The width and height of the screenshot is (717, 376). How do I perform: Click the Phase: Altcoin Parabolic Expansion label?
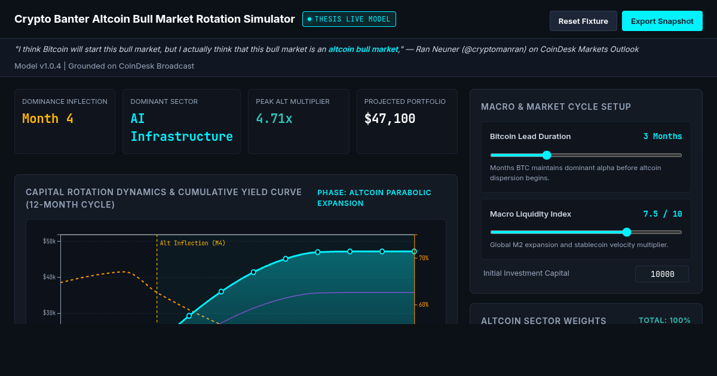click(x=374, y=198)
